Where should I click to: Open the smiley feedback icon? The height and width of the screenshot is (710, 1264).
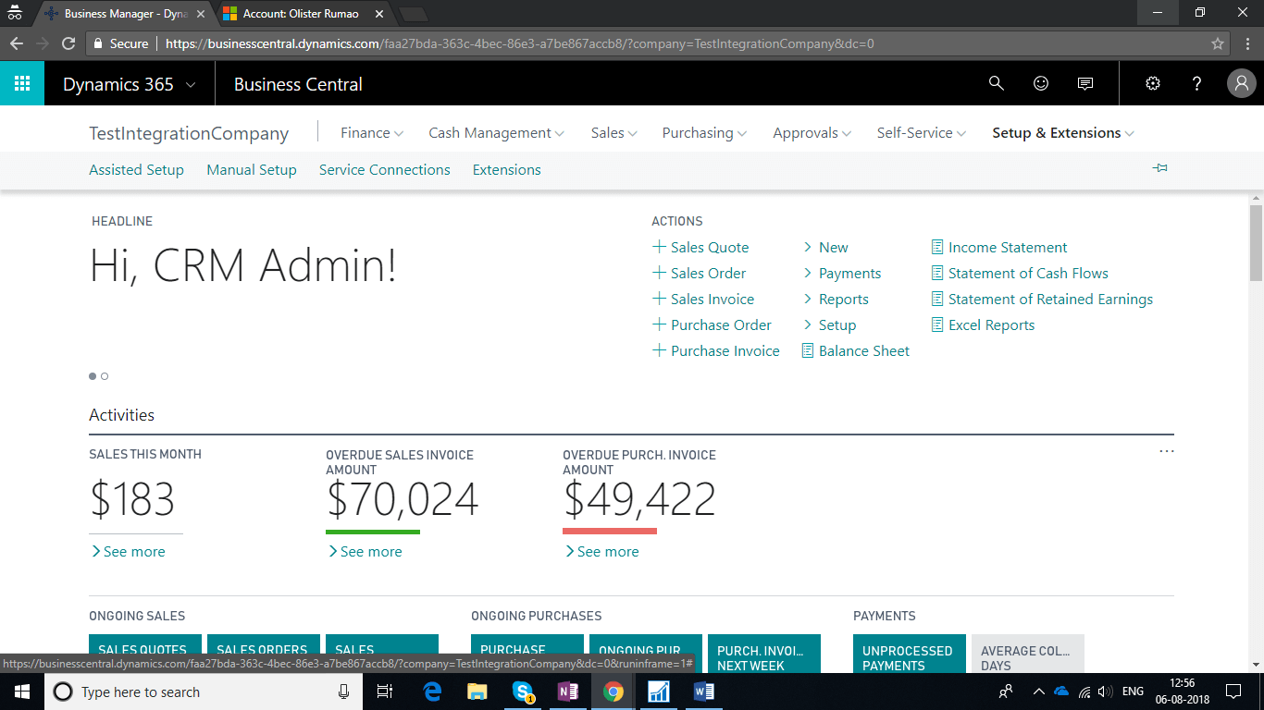[x=1041, y=83]
